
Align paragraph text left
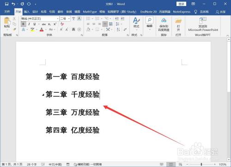pos(88,24)
